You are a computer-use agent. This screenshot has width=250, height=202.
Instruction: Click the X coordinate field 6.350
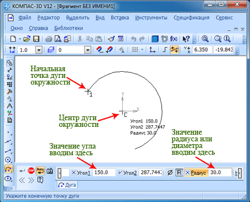pos(202,50)
